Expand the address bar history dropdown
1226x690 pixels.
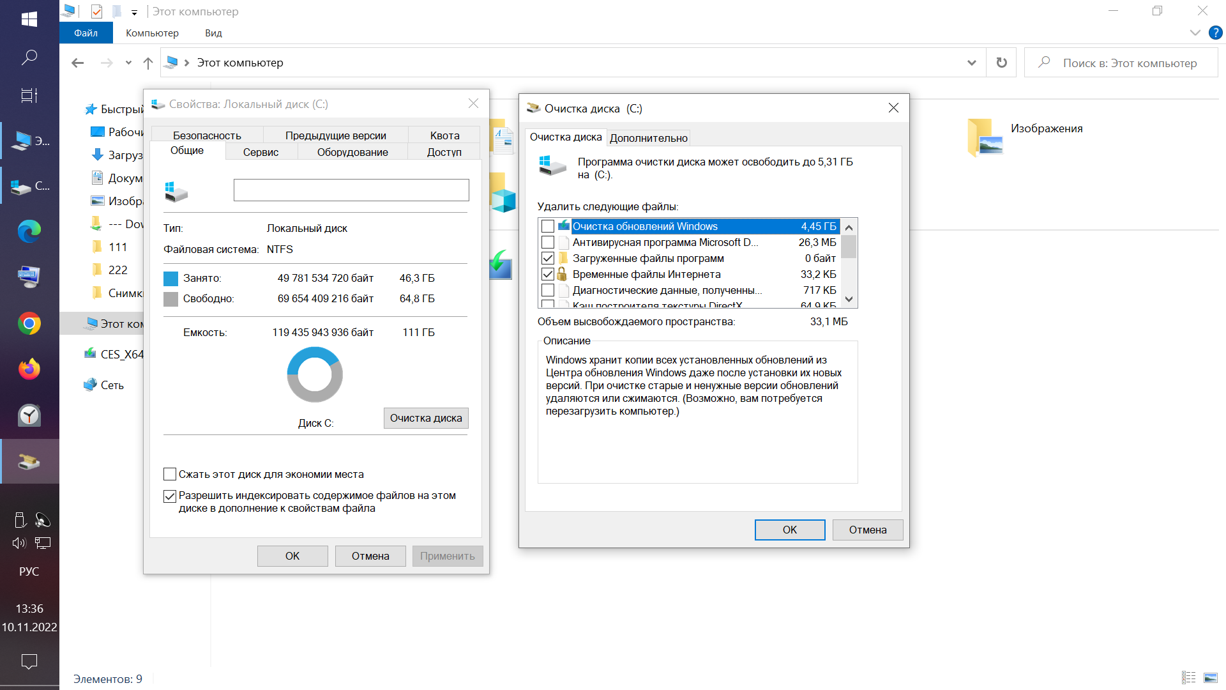[x=971, y=63]
